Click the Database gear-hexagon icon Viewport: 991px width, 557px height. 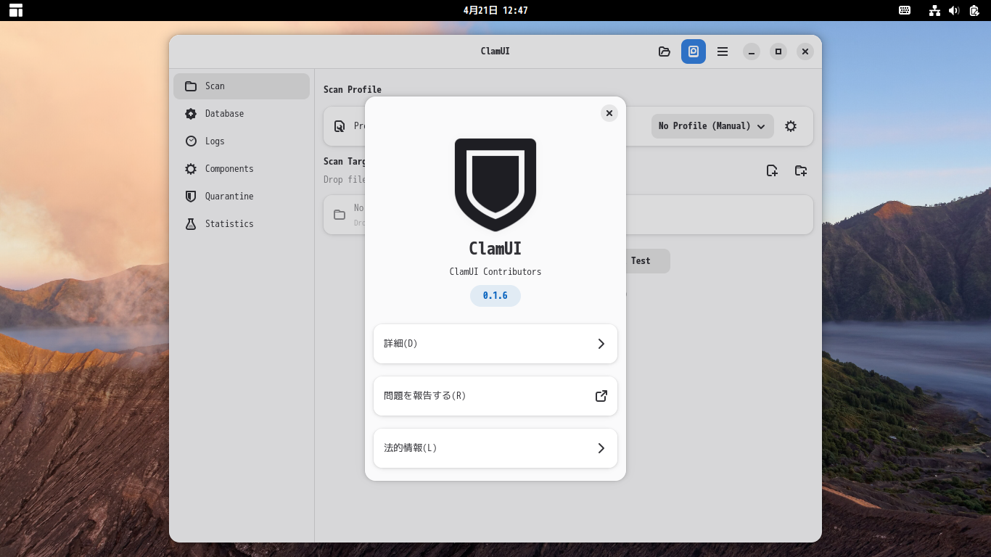point(191,114)
